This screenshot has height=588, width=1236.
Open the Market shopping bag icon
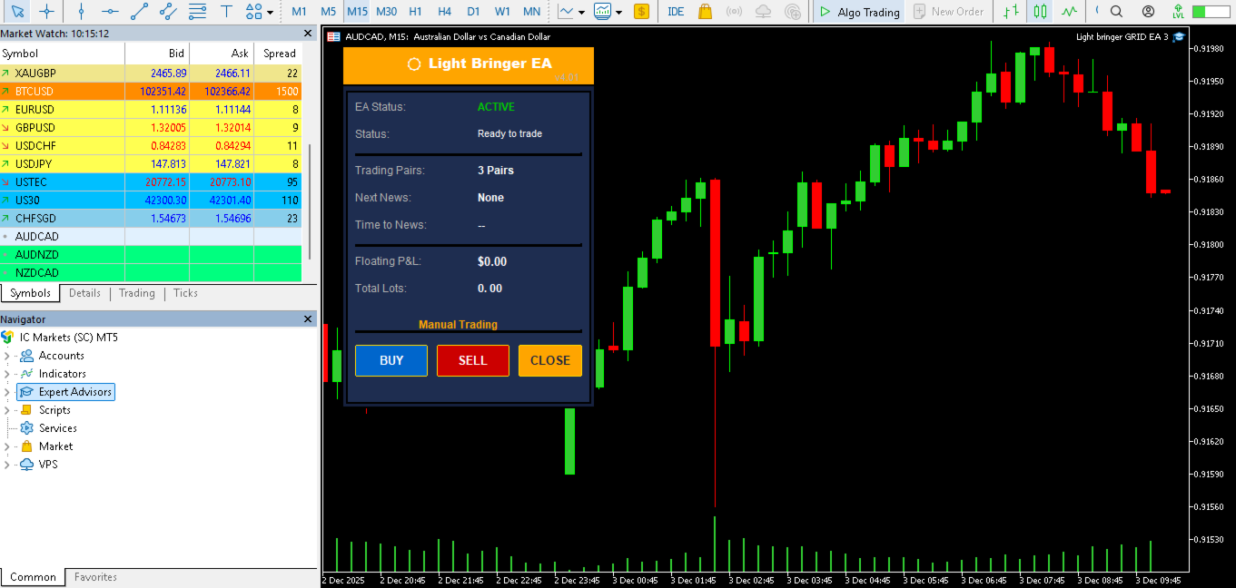pyautogui.click(x=705, y=12)
